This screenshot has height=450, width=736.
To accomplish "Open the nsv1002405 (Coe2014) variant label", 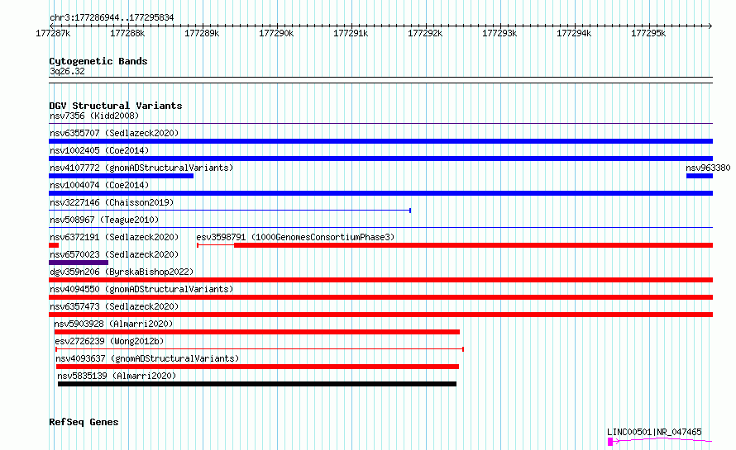I will click(x=99, y=150).
